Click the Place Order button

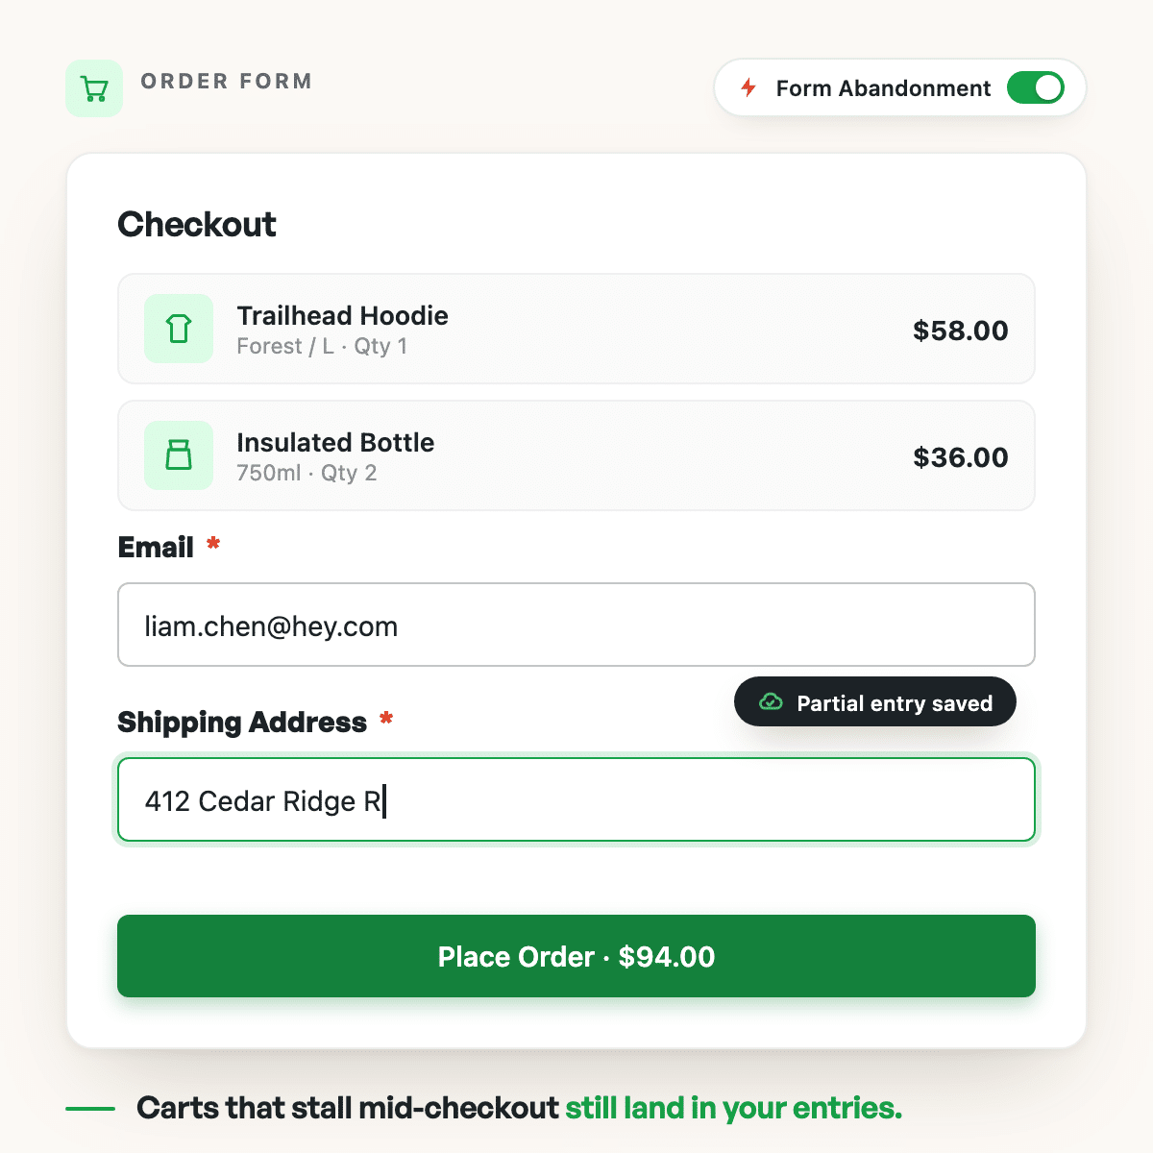click(x=576, y=956)
